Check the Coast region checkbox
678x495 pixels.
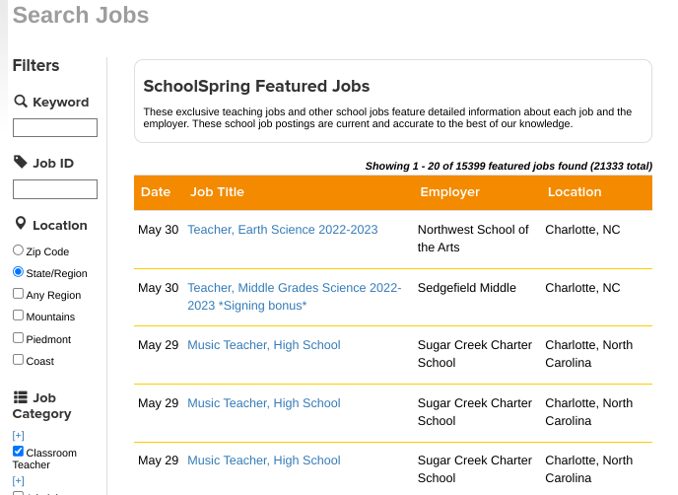18,360
